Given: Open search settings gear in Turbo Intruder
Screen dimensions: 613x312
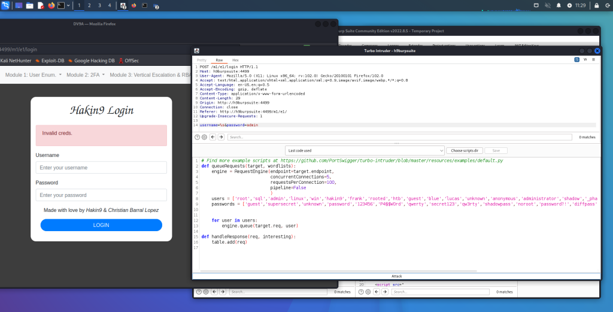Looking at the screenshot, I should [204, 137].
